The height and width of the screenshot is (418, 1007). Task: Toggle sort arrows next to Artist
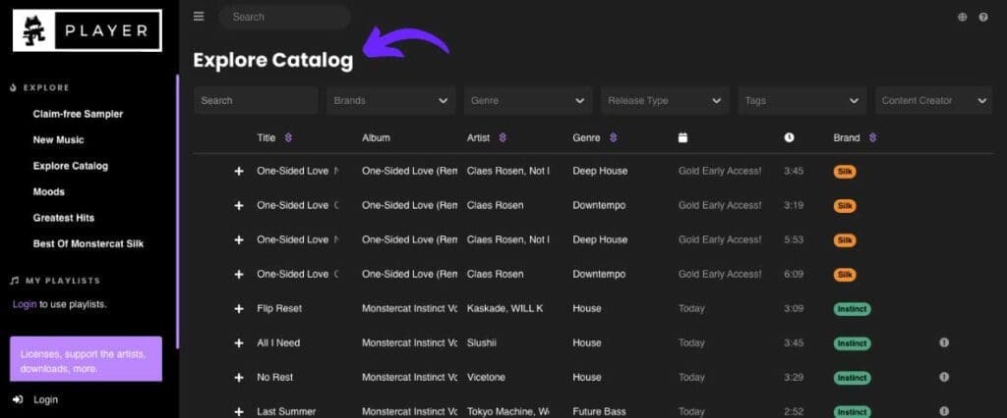tap(503, 137)
